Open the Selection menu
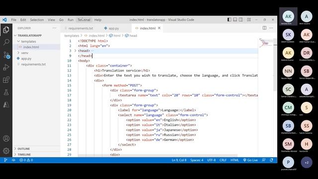Screen dimensions: 318x179 tap(37, 20)
